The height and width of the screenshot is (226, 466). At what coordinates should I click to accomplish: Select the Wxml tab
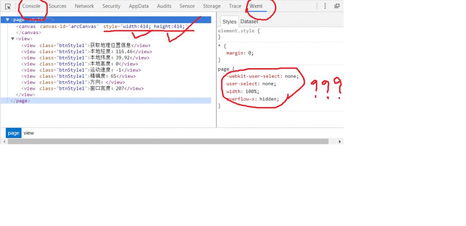256,6
